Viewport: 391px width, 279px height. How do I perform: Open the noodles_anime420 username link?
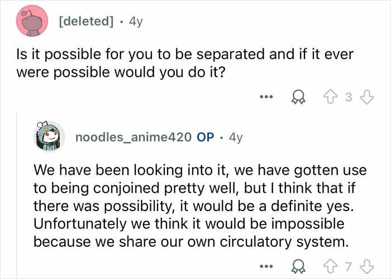point(133,137)
